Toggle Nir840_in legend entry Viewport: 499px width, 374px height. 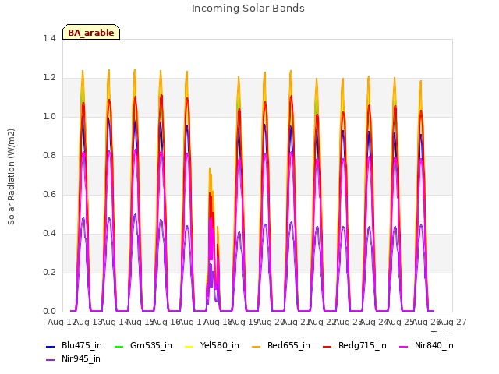coord(426,346)
